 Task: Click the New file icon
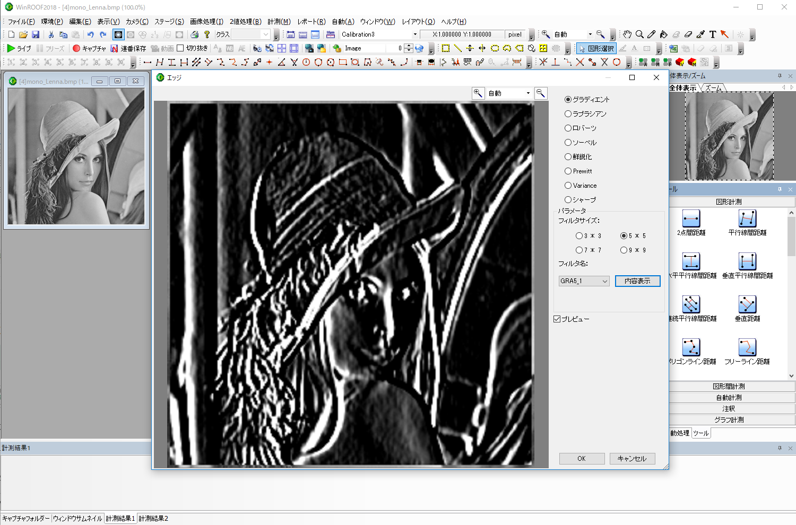click(x=11, y=34)
